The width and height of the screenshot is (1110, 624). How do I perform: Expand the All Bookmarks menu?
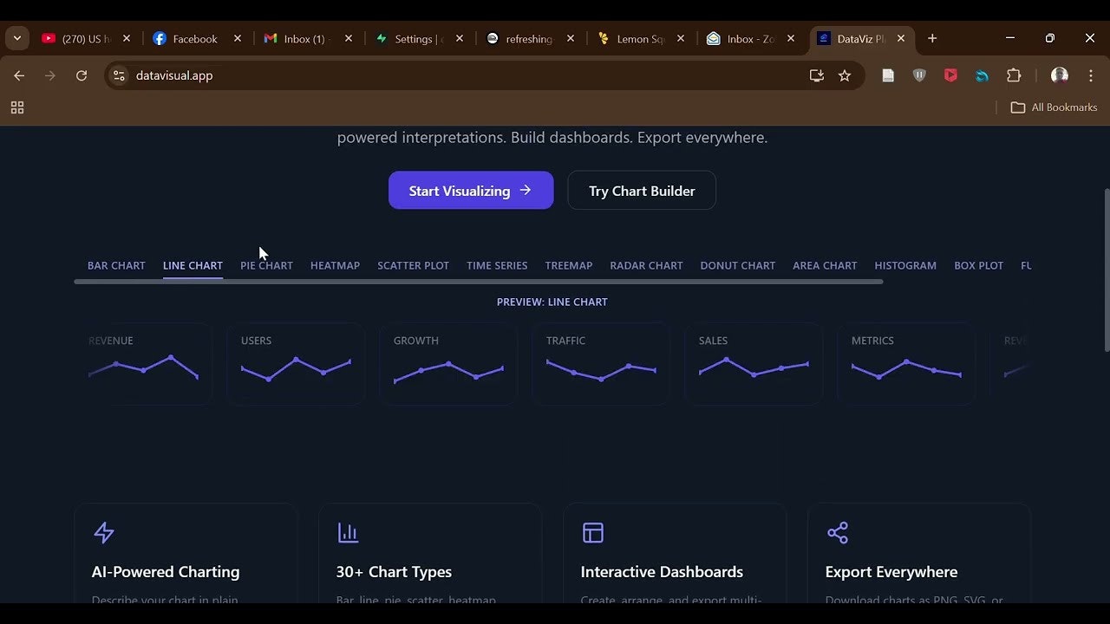click(x=1054, y=107)
